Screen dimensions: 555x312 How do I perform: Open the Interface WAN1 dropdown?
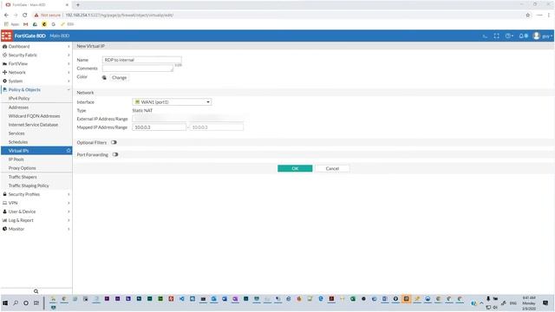tap(172, 102)
